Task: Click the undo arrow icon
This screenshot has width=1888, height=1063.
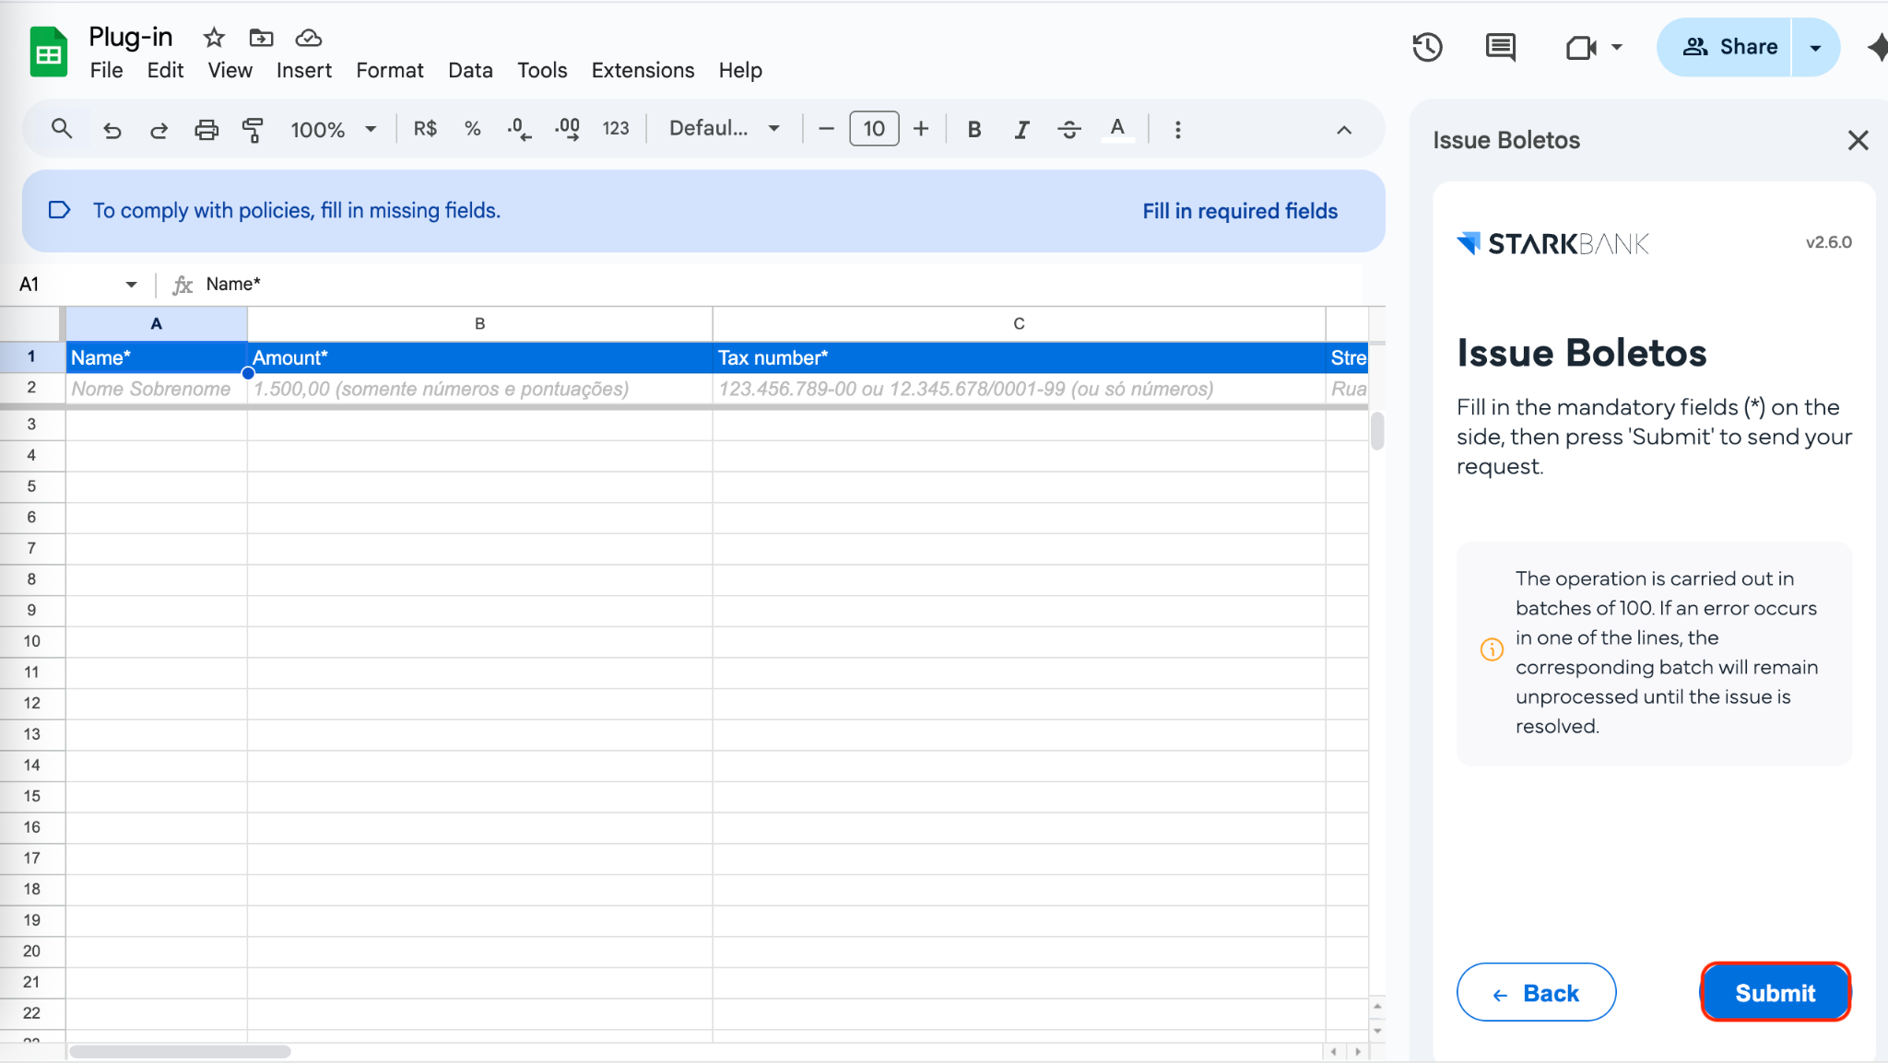Action: click(x=112, y=130)
